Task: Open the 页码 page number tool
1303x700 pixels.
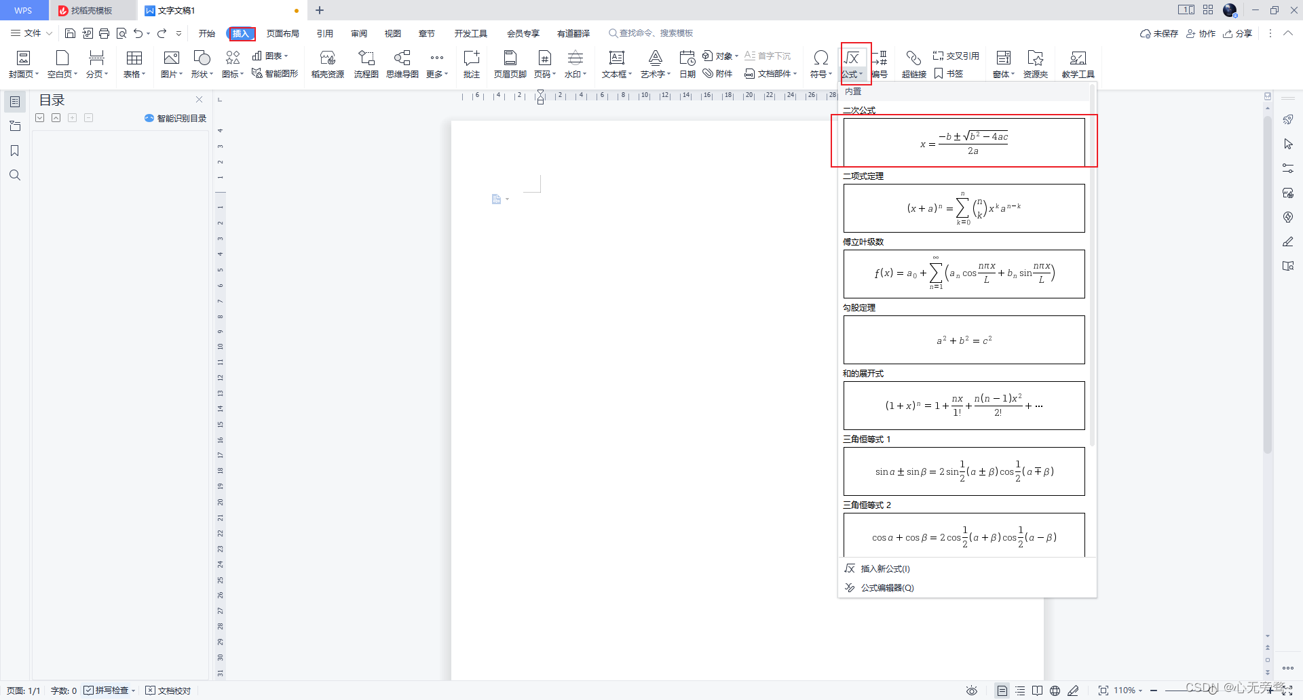Action: pyautogui.click(x=545, y=64)
